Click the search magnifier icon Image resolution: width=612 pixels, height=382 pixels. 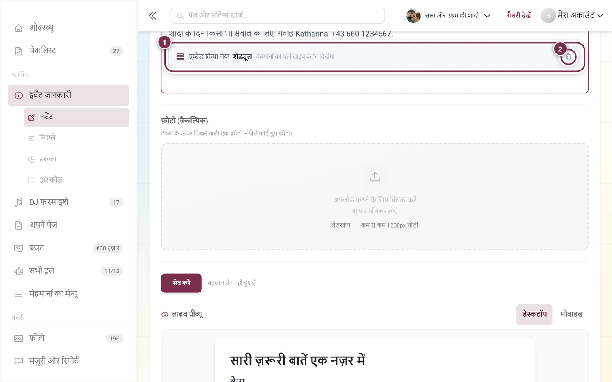click(180, 16)
